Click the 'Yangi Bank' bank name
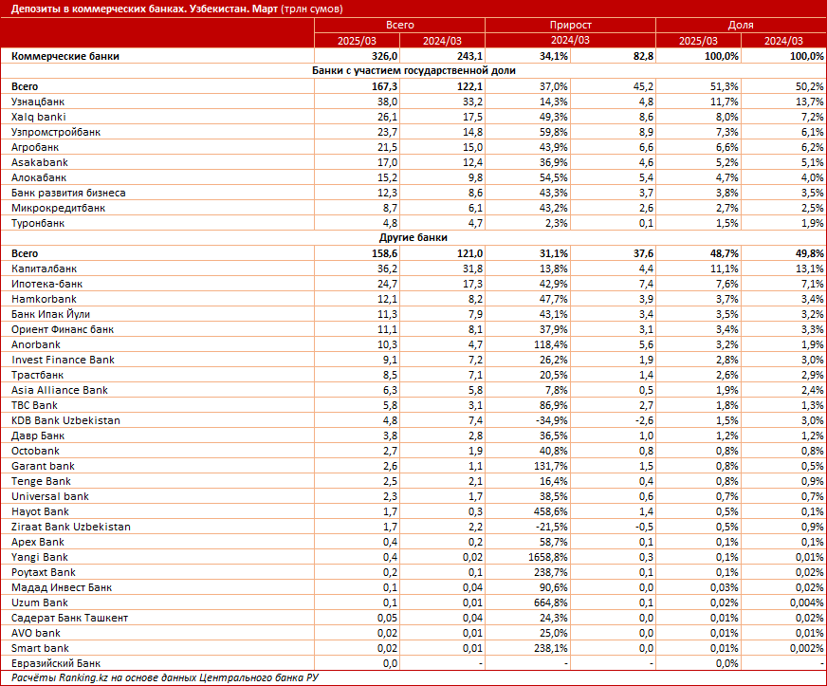Screen dimensions: 827x686 point(40,557)
